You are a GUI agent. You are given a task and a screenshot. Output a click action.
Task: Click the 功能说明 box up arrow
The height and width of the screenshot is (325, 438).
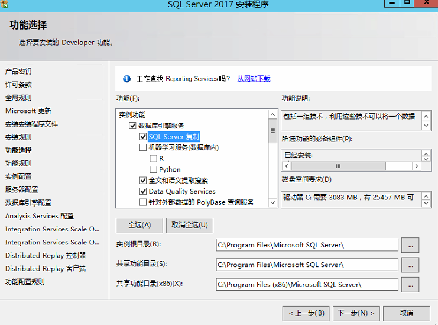coord(426,117)
